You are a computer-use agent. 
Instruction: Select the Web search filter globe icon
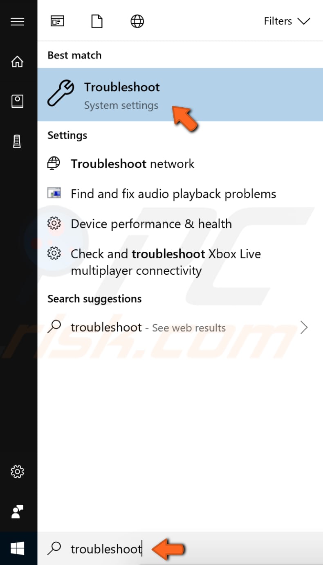[x=137, y=21]
